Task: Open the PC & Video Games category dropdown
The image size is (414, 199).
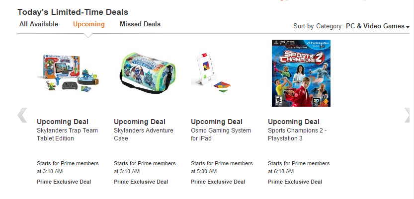Action: tap(377, 26)
